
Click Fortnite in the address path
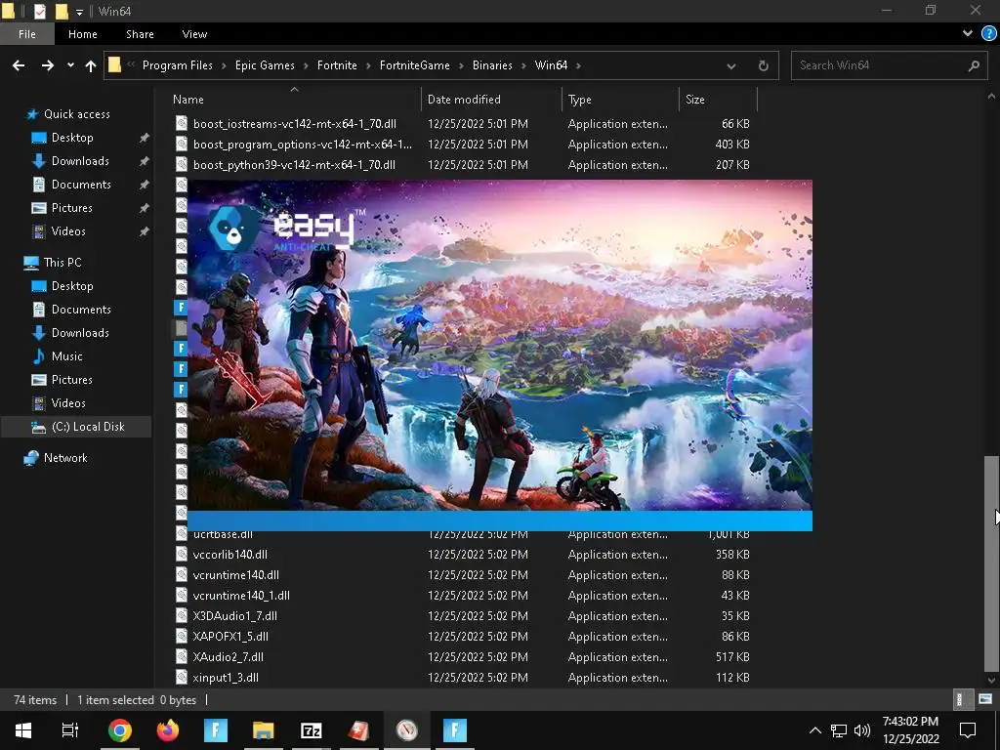pos(337,65)
